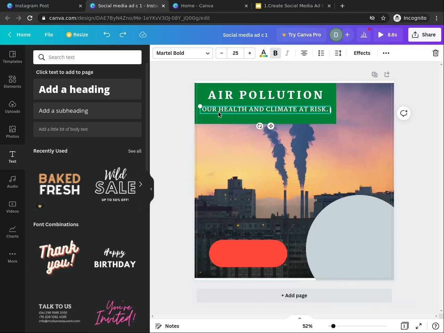Open the Templates panel
This screenshot has height=333, width=444.
(12, 57)
